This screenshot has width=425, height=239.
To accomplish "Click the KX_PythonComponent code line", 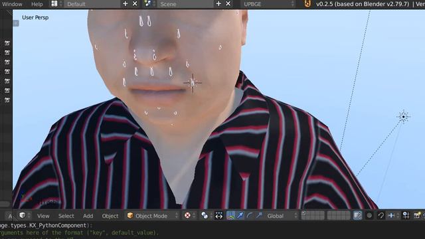I will point(46,226).
